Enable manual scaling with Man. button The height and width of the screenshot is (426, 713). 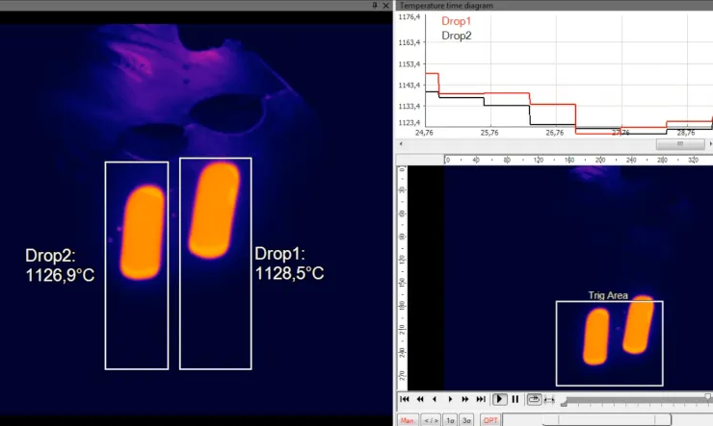[x=408, y=420]
